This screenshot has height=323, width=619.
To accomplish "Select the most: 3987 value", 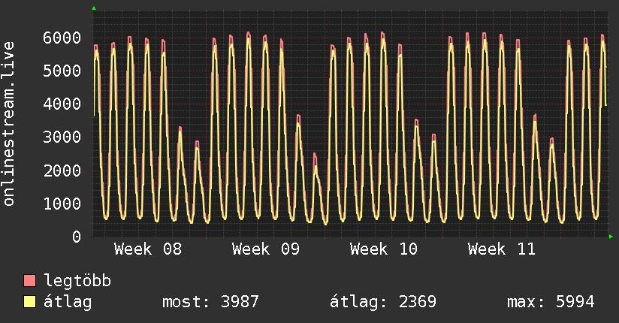I will tap(210, 302).
